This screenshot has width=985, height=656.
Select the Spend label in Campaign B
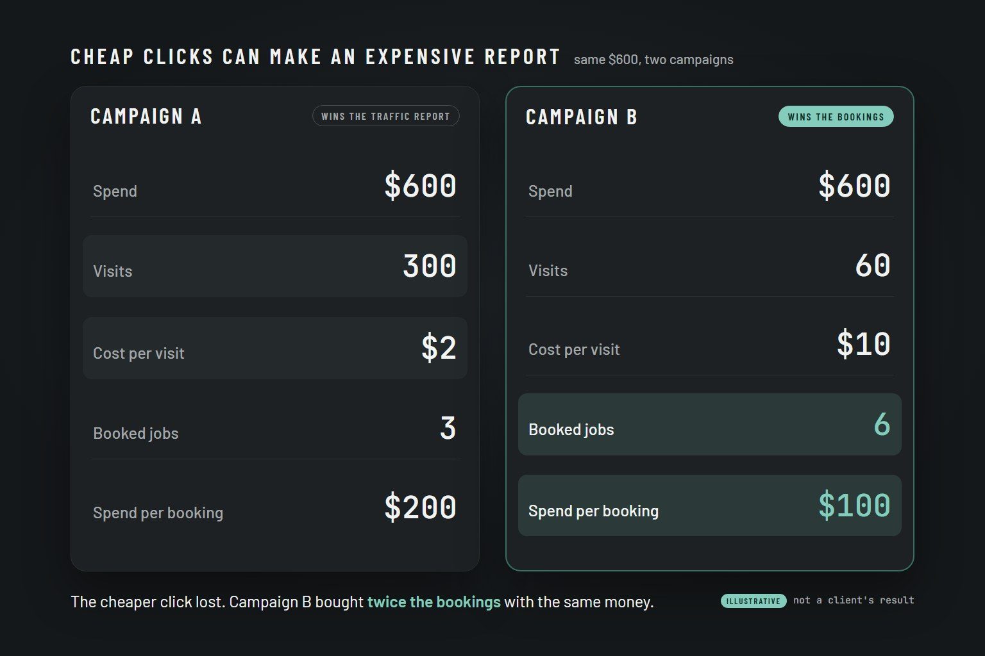550,192
